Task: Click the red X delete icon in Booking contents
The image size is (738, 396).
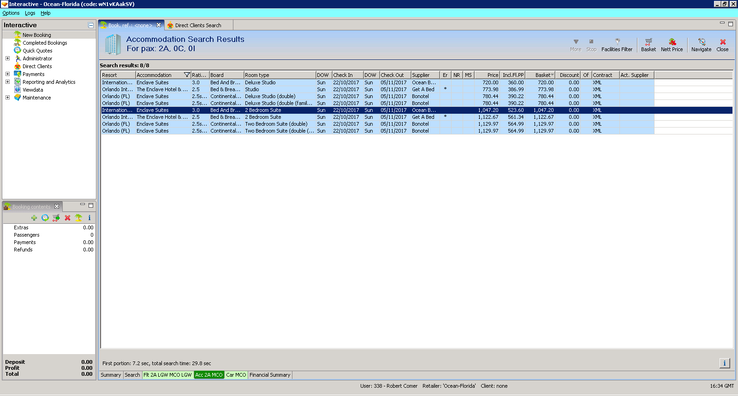Action: (x=67, y=218)
